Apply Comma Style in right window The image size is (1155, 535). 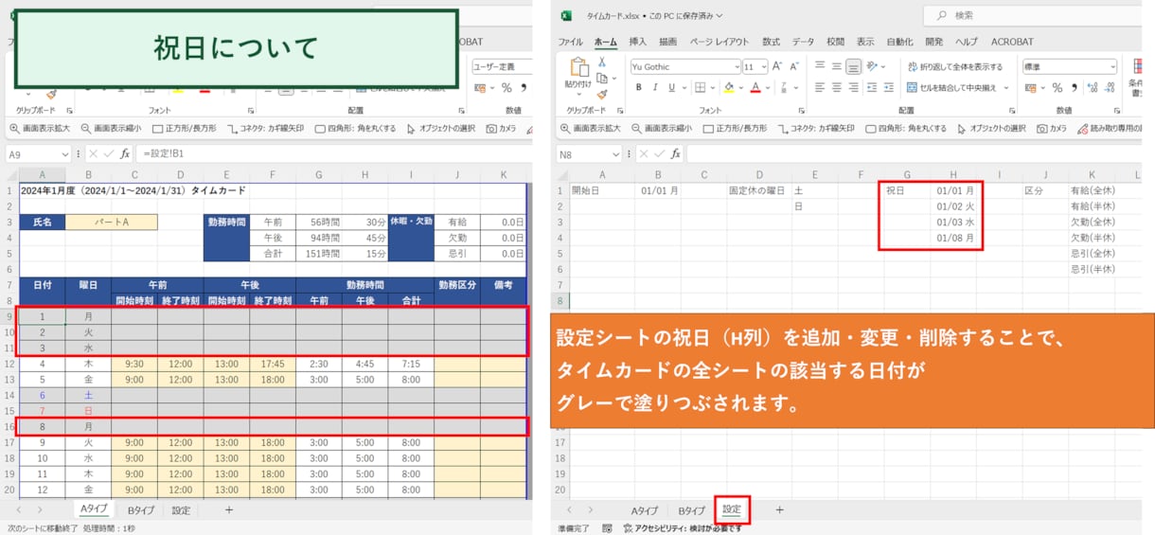click(1075, 87)
